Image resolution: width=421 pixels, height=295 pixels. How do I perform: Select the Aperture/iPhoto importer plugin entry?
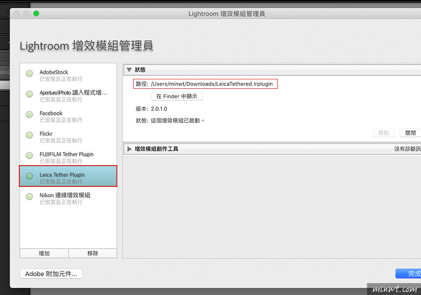coord(68,96)
